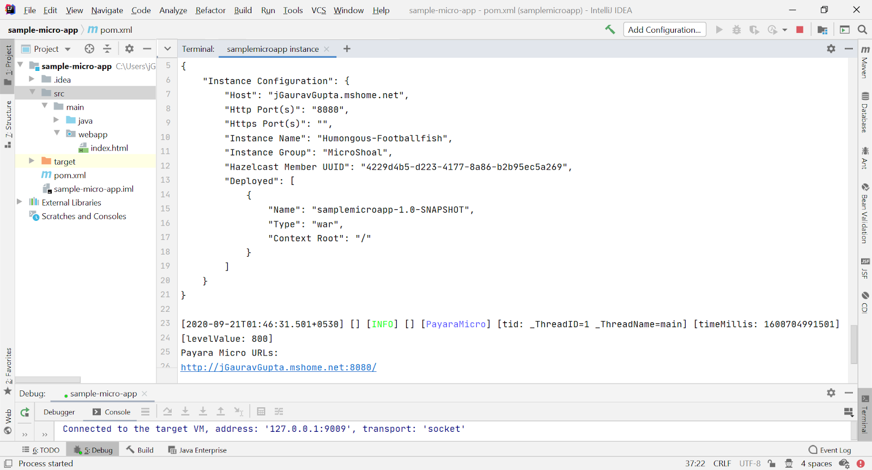Click the Debug bug icon in toolbar
872x470 pixels.
tap(736, 29)
